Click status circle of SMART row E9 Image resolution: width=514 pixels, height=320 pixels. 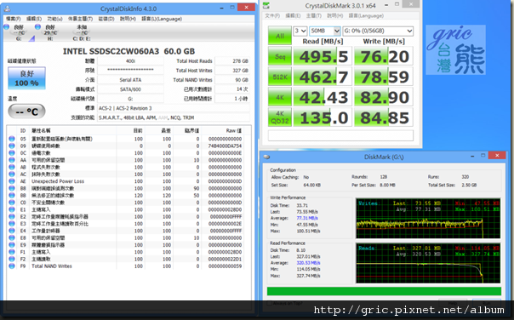click(x=12, y=245)
